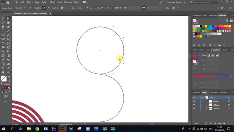Hide Layer 1 with eye icon

194,98
